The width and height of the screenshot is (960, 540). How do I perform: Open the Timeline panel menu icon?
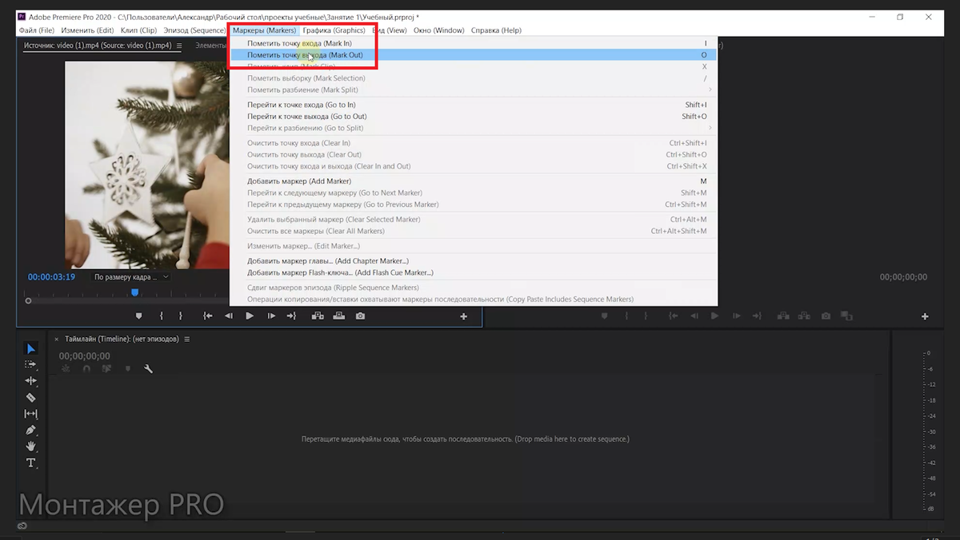[x=186, y=338]
